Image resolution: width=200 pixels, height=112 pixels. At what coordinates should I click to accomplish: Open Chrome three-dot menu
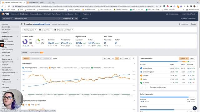198,6
